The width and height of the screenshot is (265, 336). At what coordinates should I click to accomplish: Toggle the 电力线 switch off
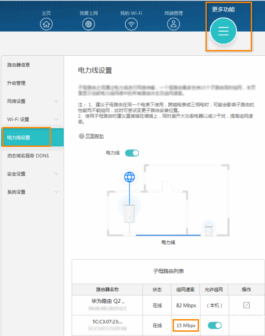(132, 153)
